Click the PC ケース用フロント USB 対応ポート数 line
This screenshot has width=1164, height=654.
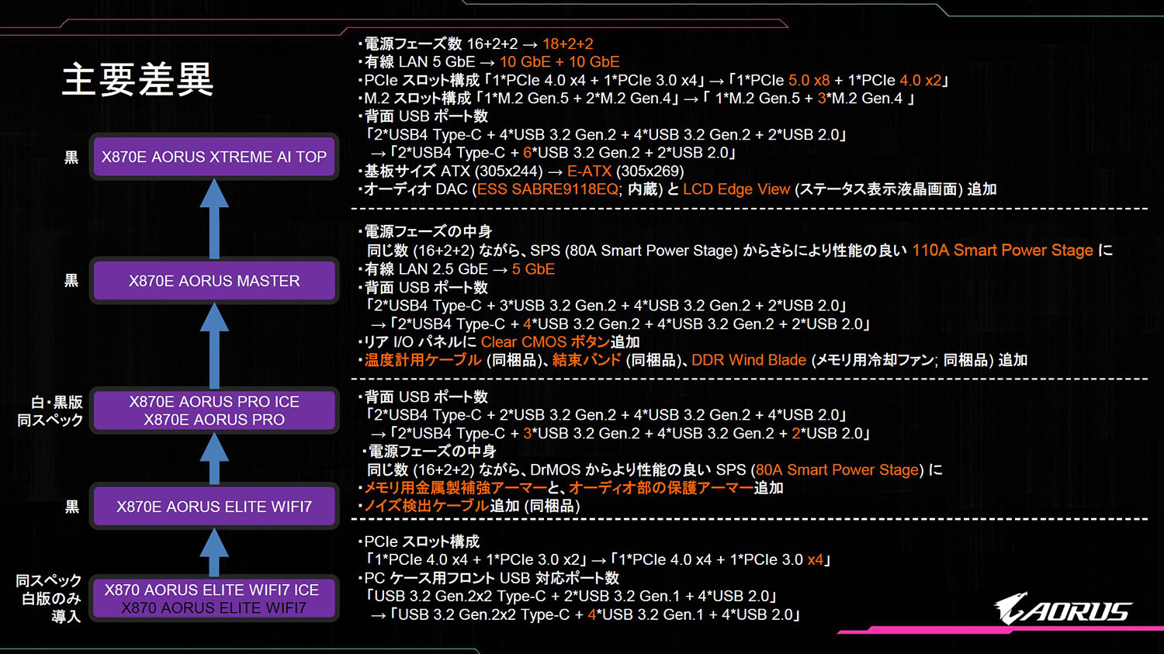click(x=489, y=578)
